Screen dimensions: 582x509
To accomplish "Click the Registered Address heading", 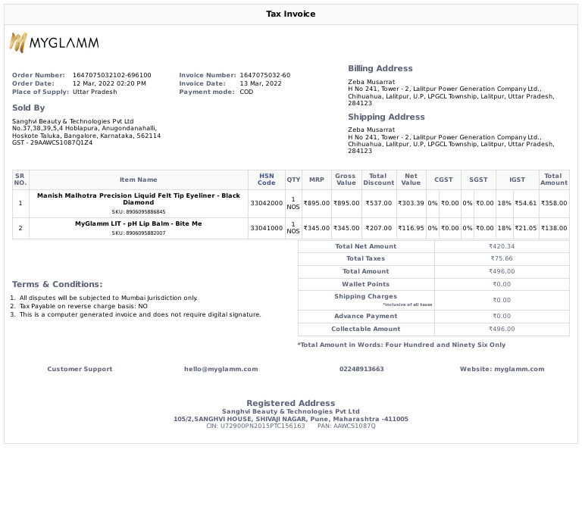I will tap(291, 403).
